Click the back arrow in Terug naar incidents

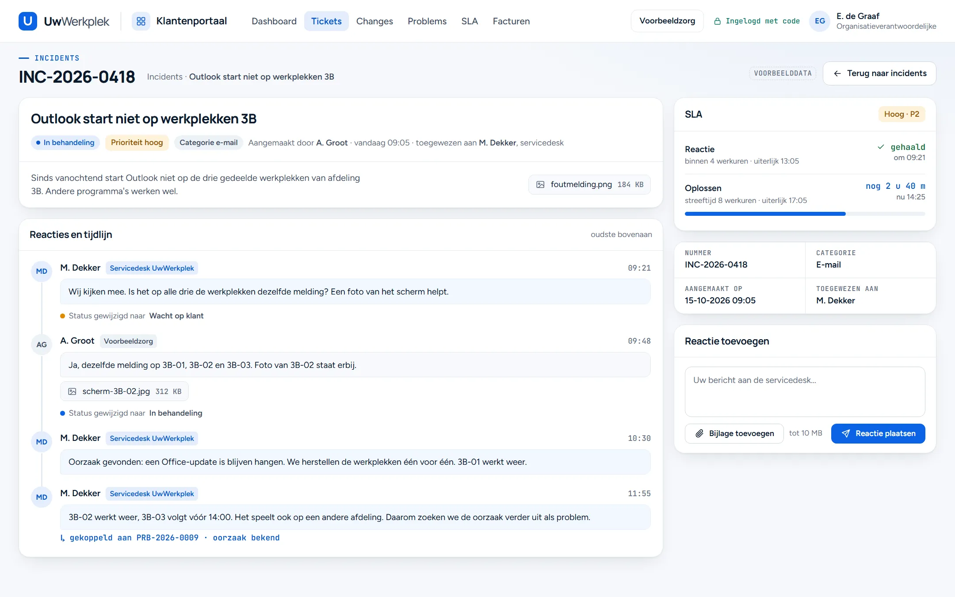coord(837,73)
